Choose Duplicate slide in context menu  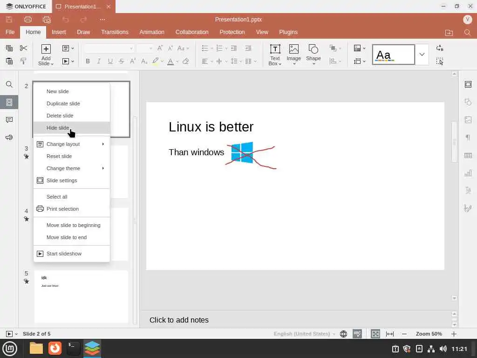(x=71, y=103)
